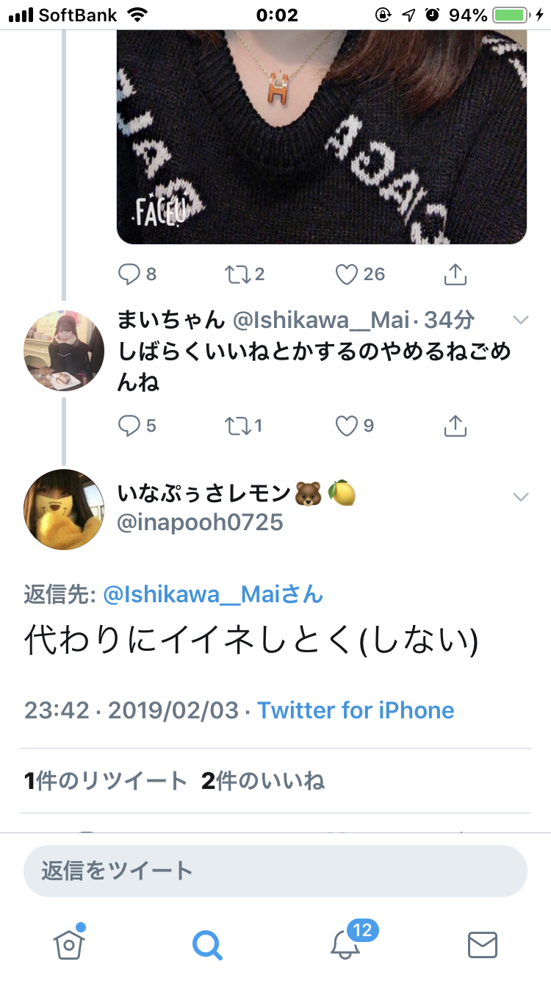Share まいちゃん's tweet via share icon

[x=455, y=425]
